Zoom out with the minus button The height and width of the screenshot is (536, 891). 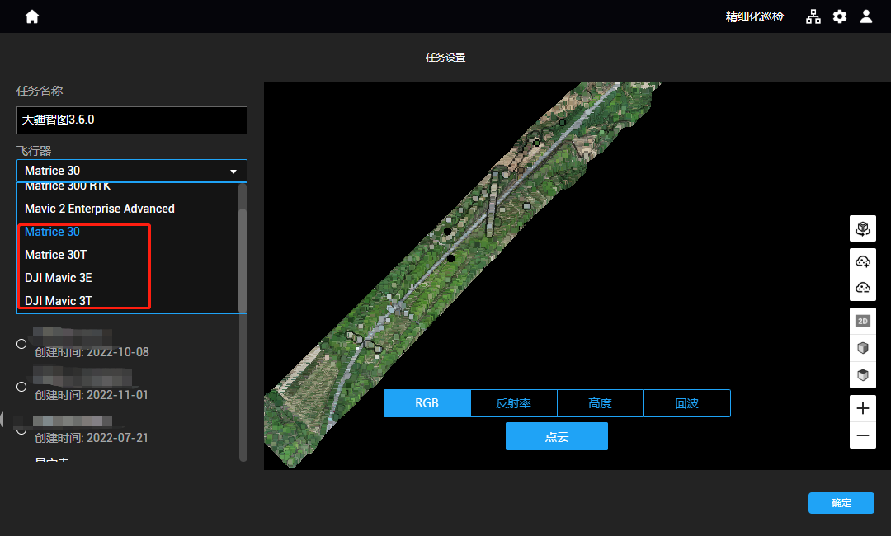863,435
